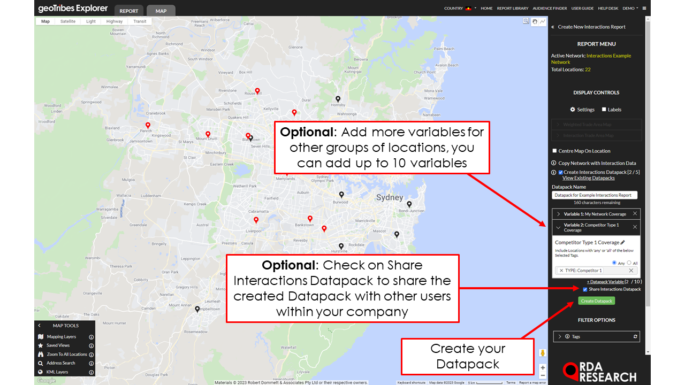Collapse the Map Tools panel arrow
Viewport: 685px width, 385px height.
coord(39,326)
